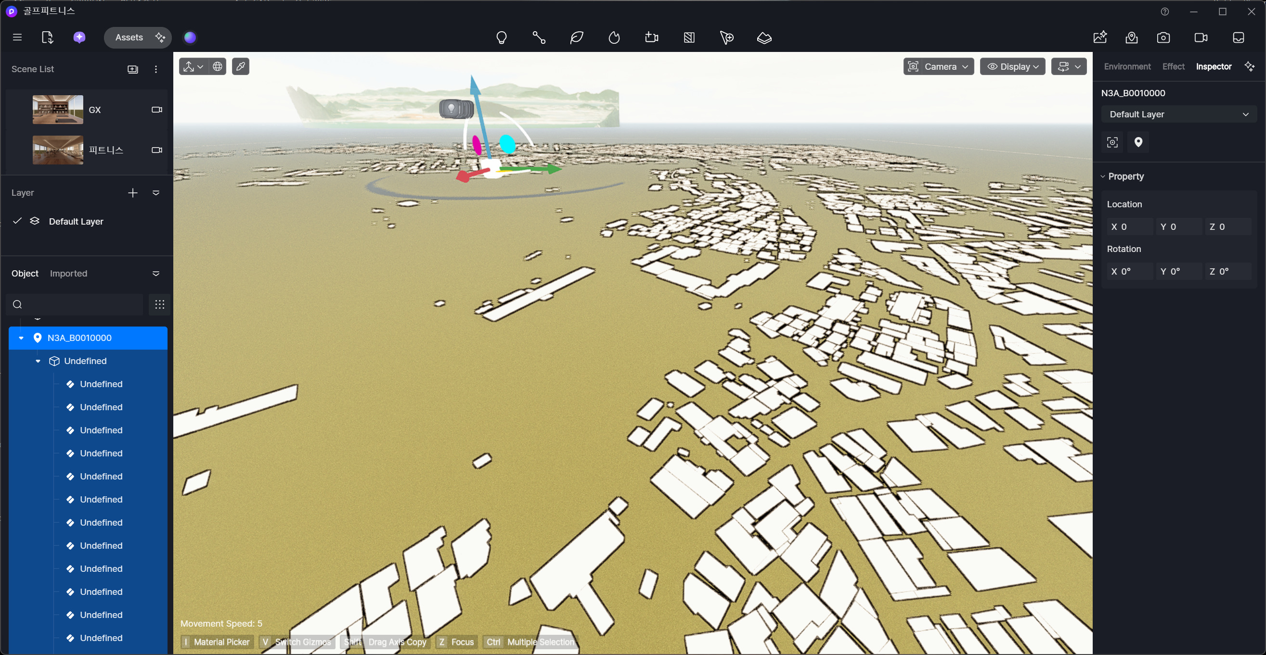Open the Display menu button

click(1012, 66)
